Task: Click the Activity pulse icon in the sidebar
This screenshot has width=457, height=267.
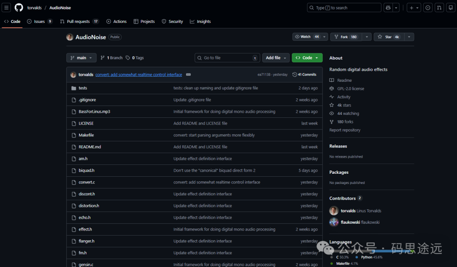Action: click(332, 97)
